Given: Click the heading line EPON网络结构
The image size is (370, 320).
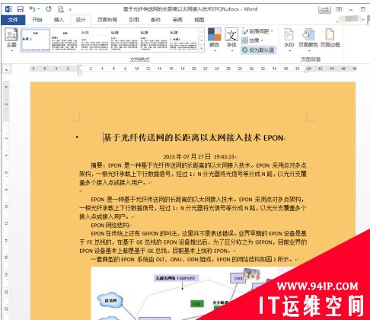Looking at the screenshot, I should click(110, 226).
